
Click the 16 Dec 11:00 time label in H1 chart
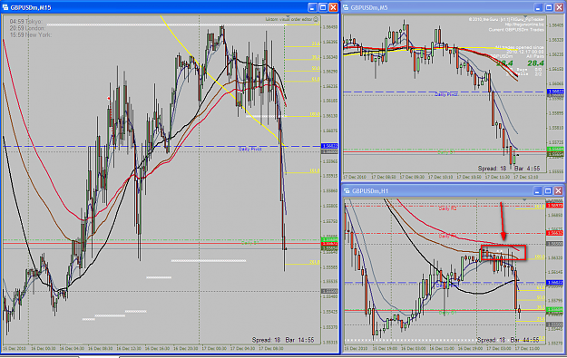[x=442, y=349]
